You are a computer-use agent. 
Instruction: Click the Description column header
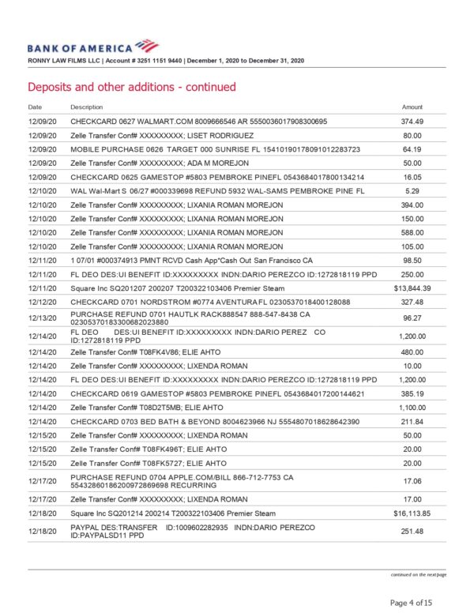click(x=86, y=107)
